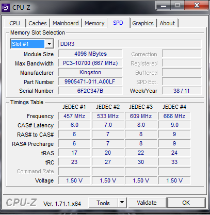210x215 pixels.
Task: Switch to the CPU tab
Action: tap(14, 23)
